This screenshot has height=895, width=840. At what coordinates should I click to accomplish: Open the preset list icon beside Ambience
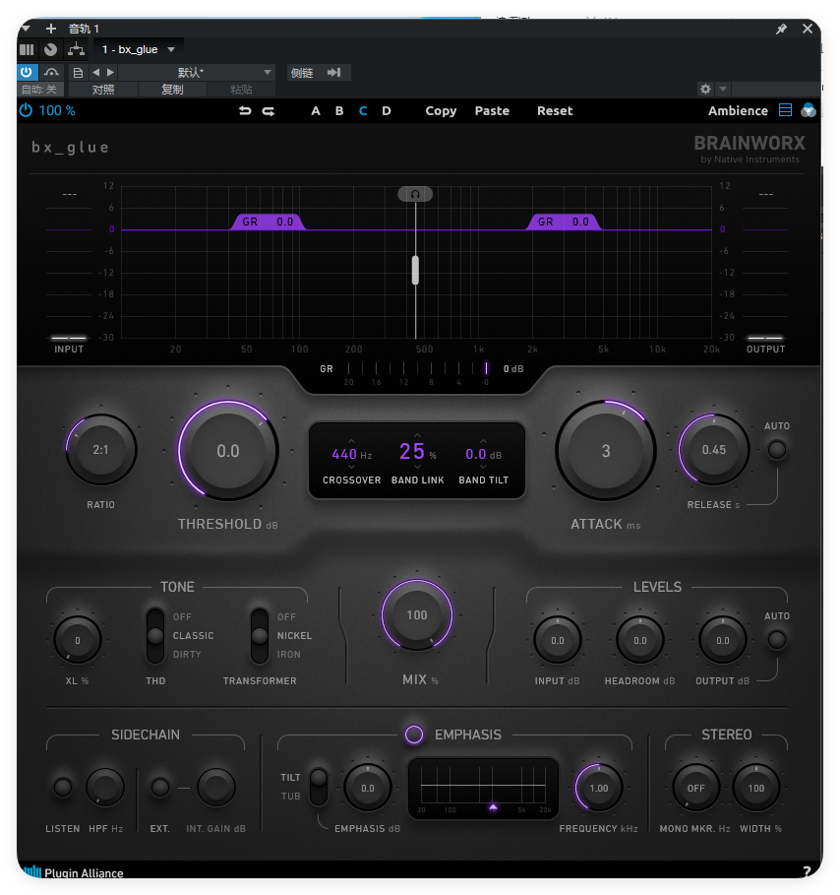tap(785, 110)
